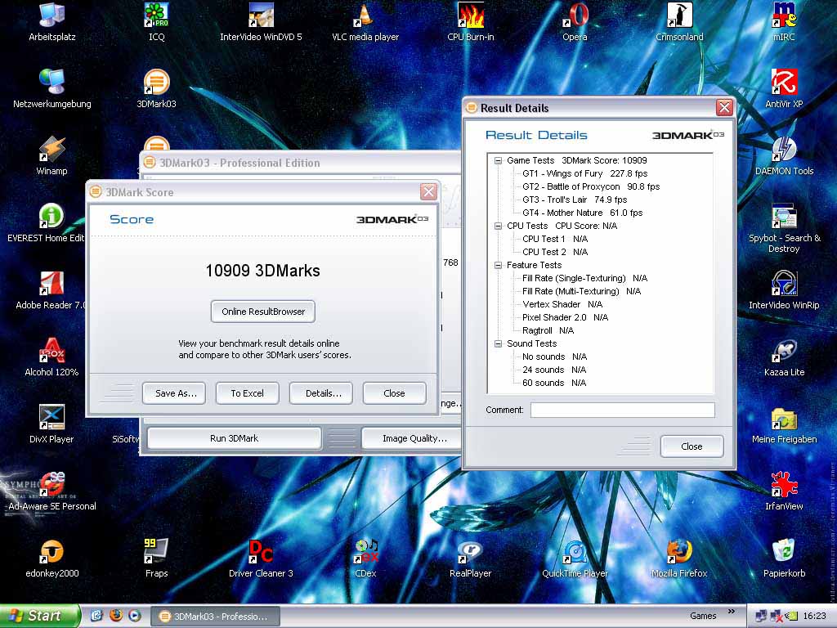Open mIRC desktop shortcut
The height and width of the screenshot is (628, 837).
pos(784,21)
